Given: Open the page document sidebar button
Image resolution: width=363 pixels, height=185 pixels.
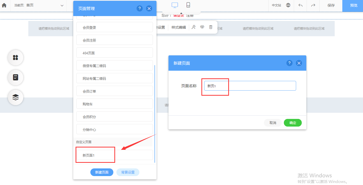Looking at the screenshot, I should coord(16,77).
